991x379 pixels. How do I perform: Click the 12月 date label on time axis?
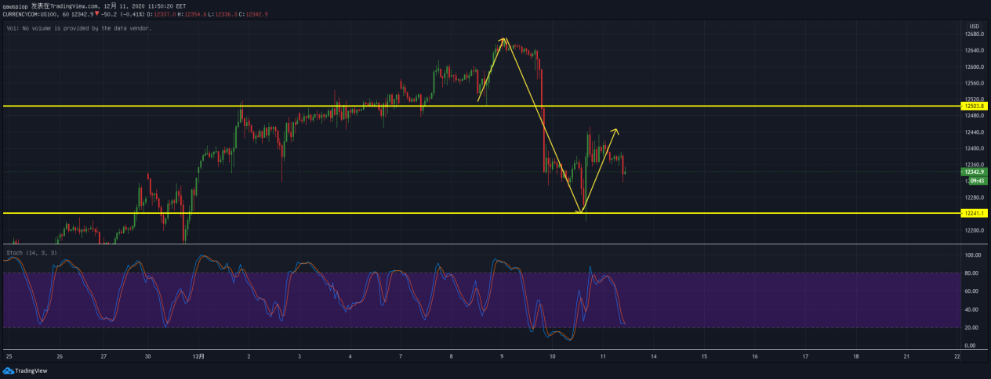pos(198,356)
